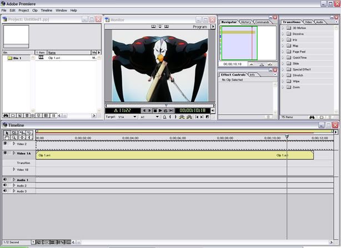
Task: Switch Monitor to Trim Mode
Action: point(167,27)
